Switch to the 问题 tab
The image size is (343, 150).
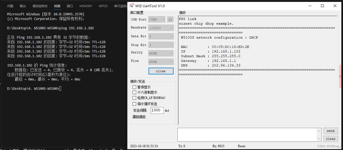pyautogui.click(x=10, y=6)
